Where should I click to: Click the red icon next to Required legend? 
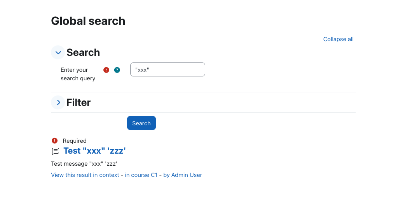point(54,140)
